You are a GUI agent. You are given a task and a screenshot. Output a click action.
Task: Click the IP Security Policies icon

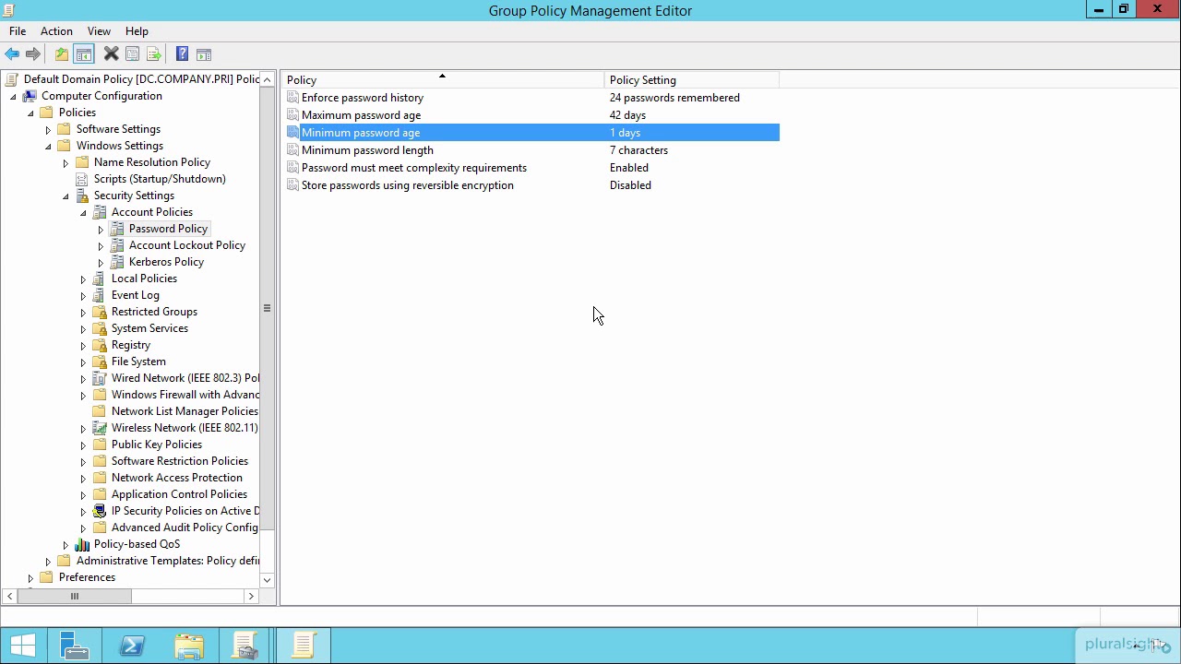click(x=99, y=511)
